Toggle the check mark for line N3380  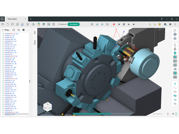pos(3,34)
